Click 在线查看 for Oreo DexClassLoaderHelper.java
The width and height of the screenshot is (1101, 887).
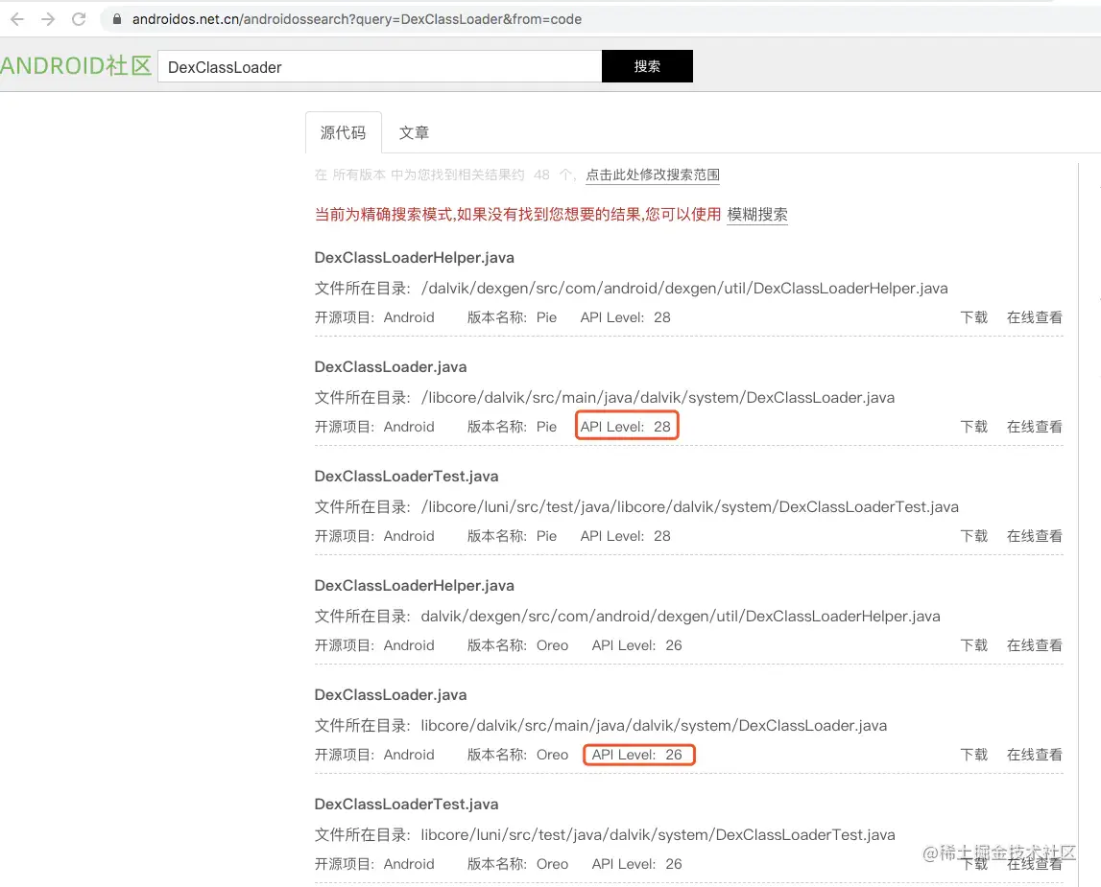tap(1035, 645)
